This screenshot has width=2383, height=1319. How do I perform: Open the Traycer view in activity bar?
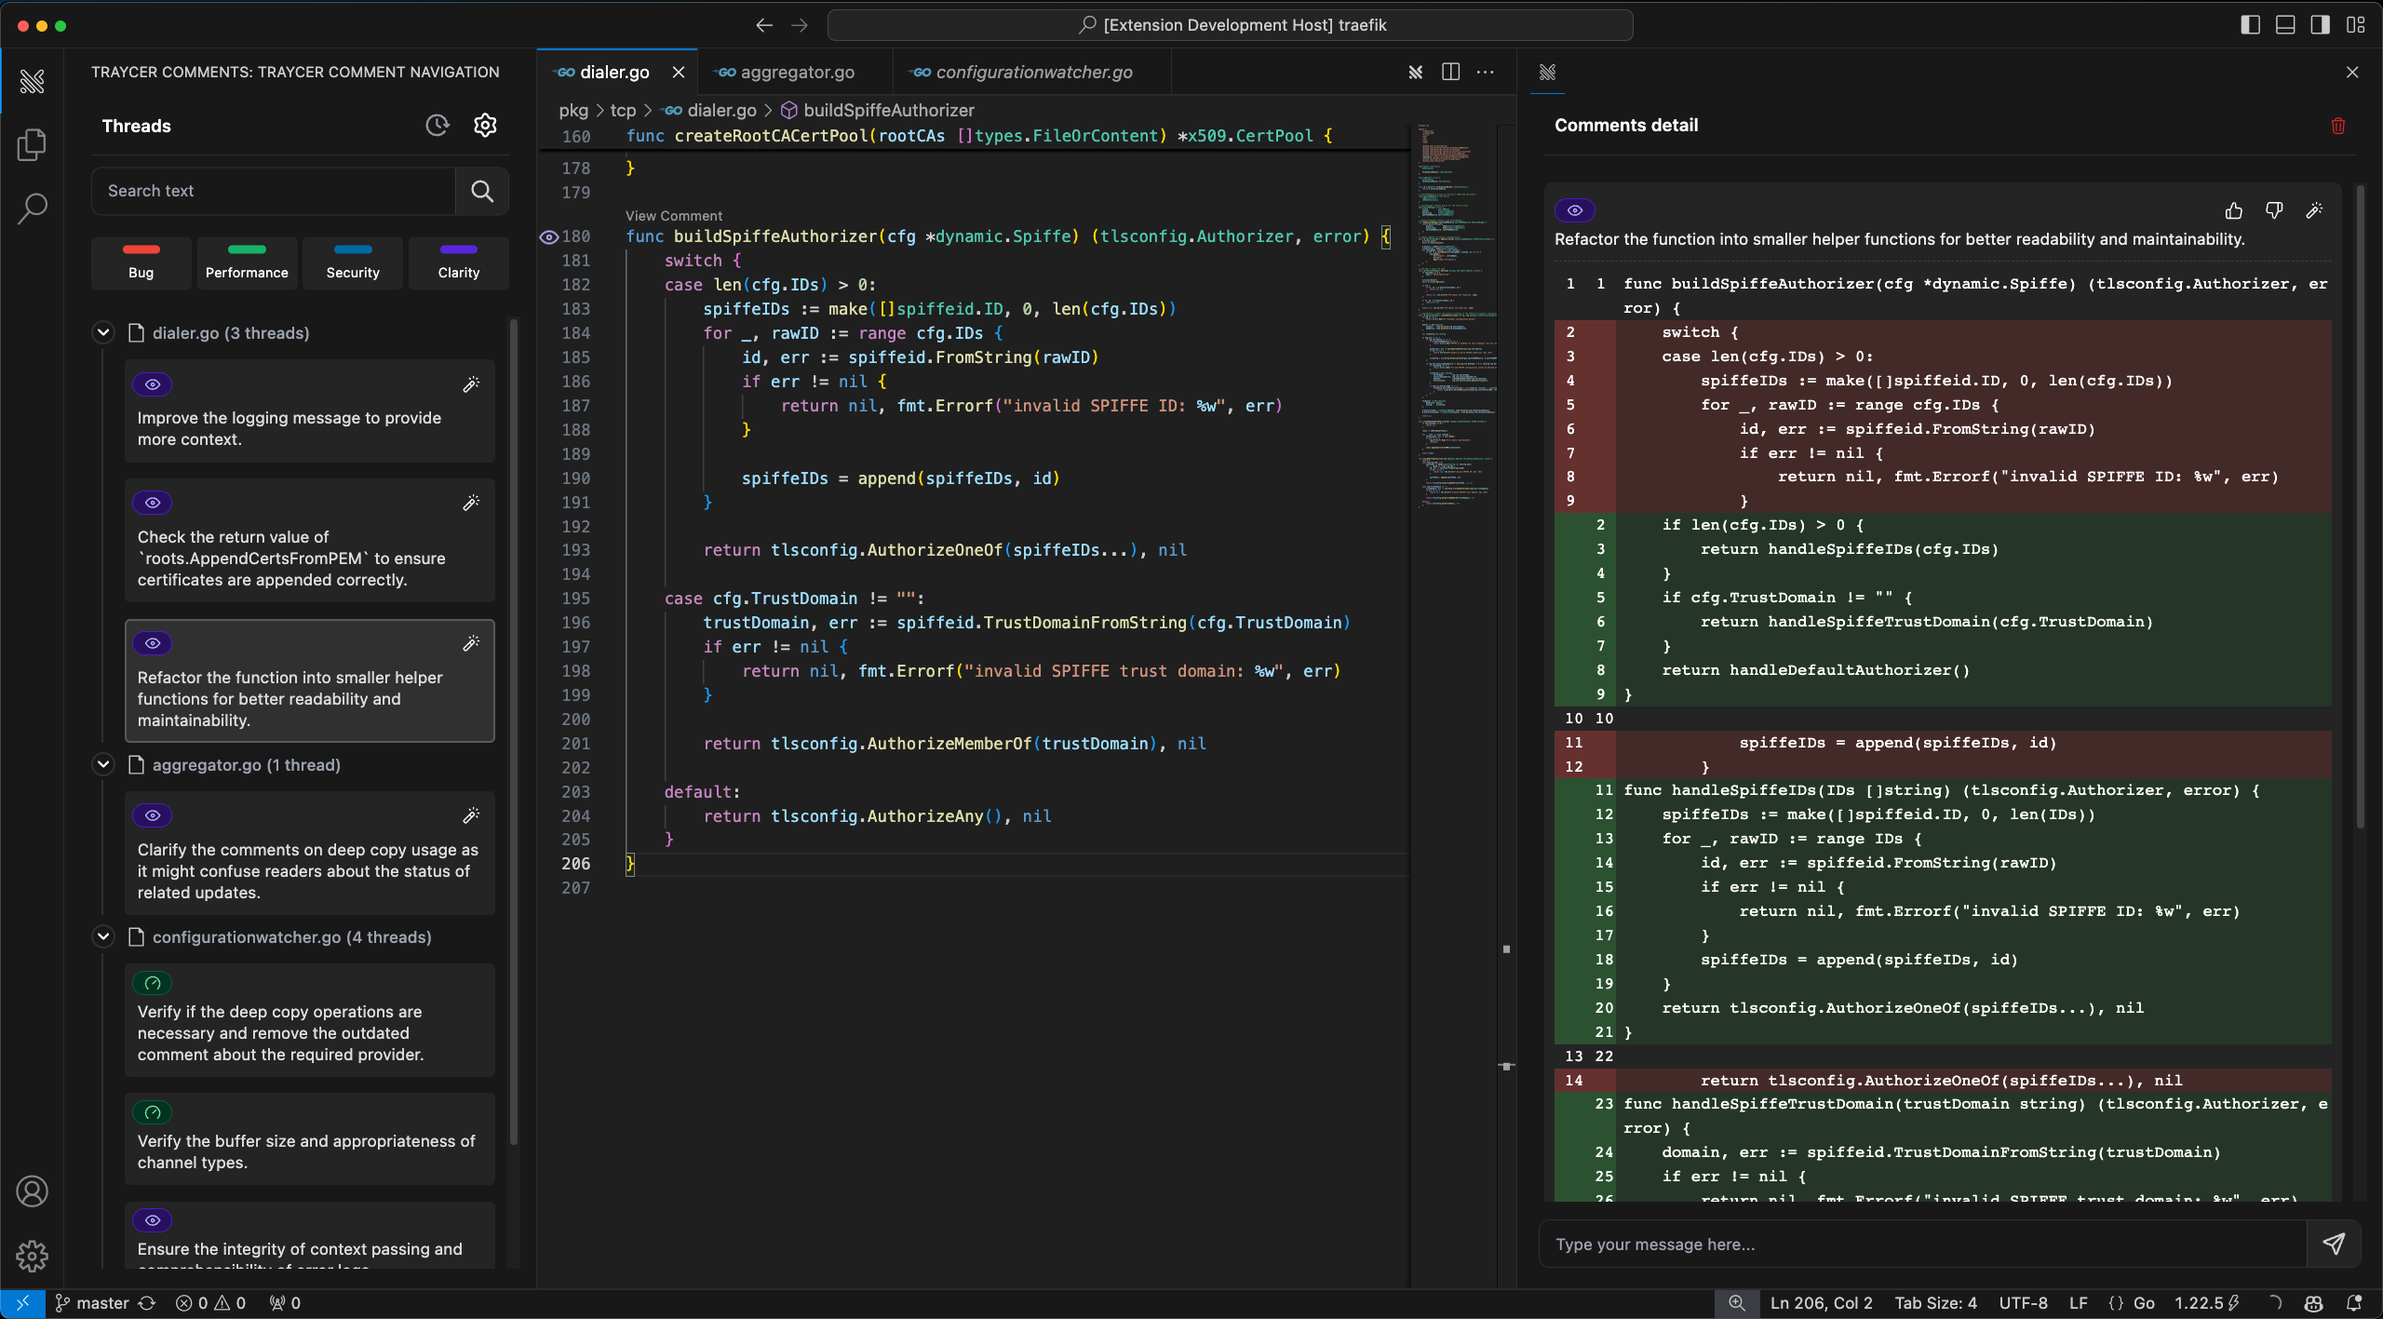(x=33, y=81)
